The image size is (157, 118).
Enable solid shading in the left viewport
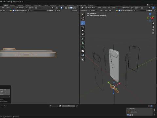(x=71, y=8)
